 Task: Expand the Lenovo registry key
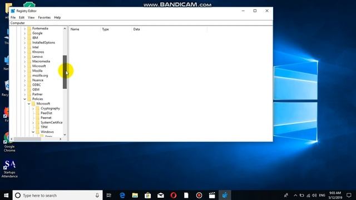(x=24, y=57)
